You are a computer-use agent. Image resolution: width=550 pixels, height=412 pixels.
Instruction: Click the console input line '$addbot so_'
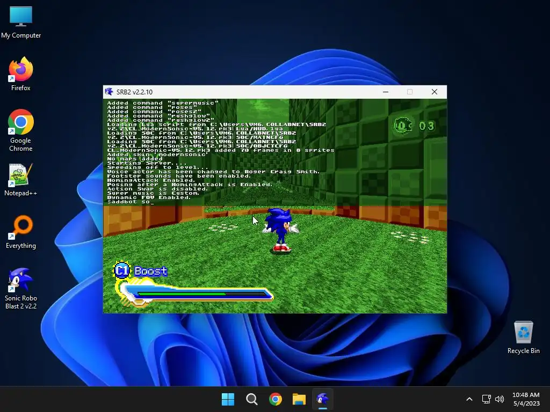click(x=131, y=202)
